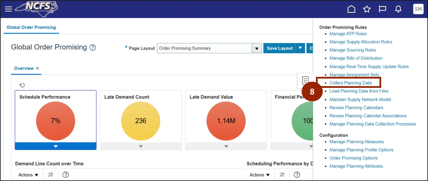
Task: Open the Watchlist flag icon
Action: [382, 9]
